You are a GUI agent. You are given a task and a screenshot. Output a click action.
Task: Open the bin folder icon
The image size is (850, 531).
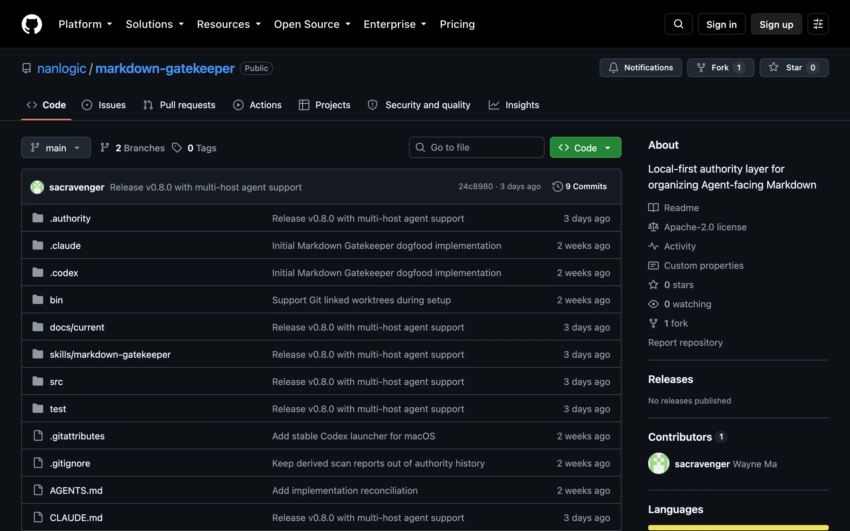tap(38, 300)
